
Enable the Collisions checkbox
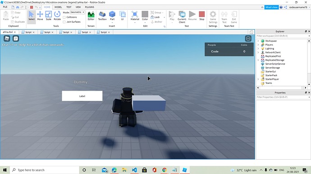[x=64, y=17]
